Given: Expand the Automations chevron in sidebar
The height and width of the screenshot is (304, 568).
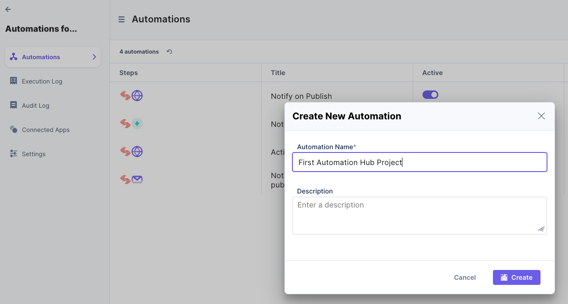Looking at the screenshot, I should coord(94,57).
